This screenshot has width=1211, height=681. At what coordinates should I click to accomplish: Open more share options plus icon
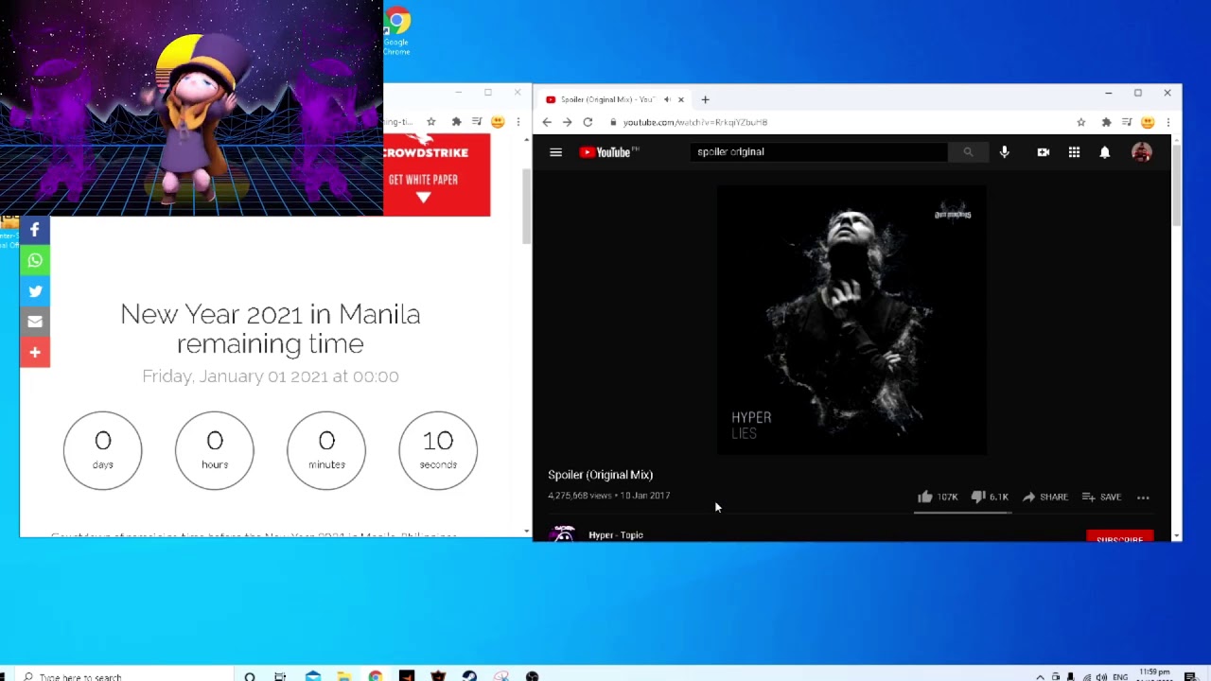[x=35, y=352]
